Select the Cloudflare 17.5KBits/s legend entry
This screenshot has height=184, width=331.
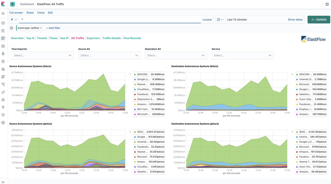point(149,89)
